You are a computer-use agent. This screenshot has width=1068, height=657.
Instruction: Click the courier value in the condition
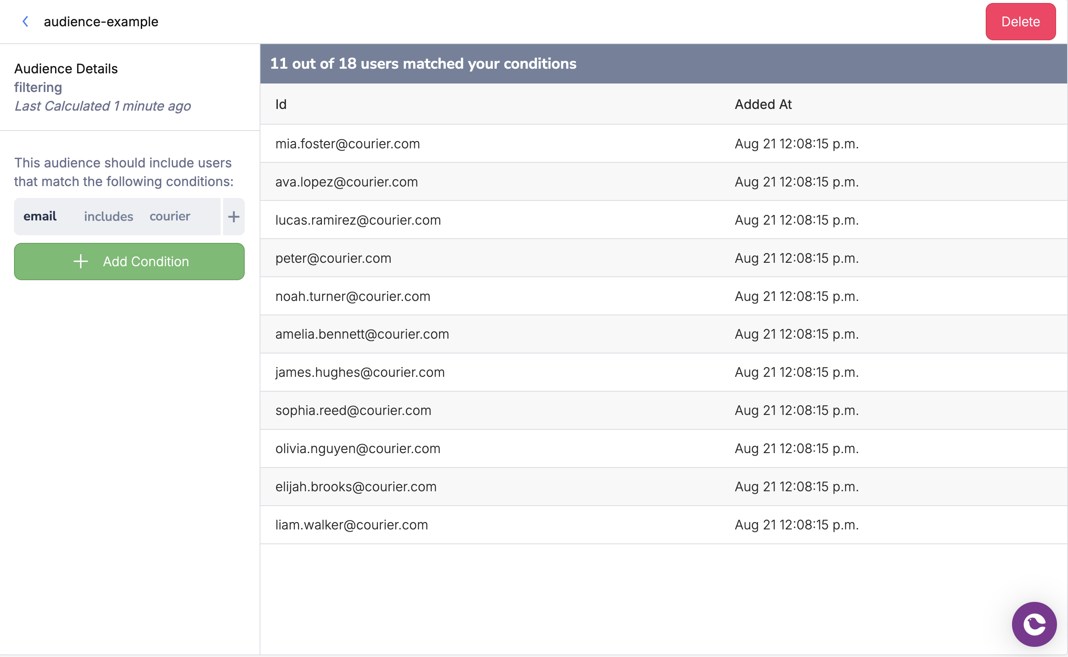(170, 216)
